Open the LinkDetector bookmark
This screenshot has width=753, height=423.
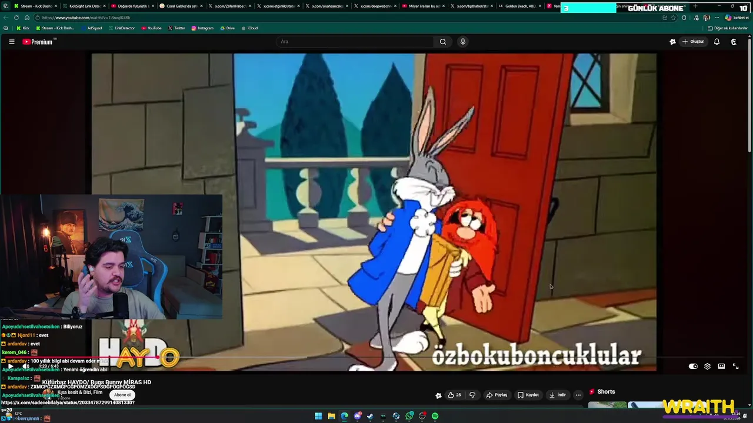tap(121, 28)
